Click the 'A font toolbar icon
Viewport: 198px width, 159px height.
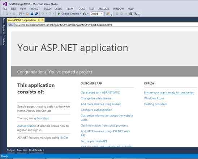[135, 14]
